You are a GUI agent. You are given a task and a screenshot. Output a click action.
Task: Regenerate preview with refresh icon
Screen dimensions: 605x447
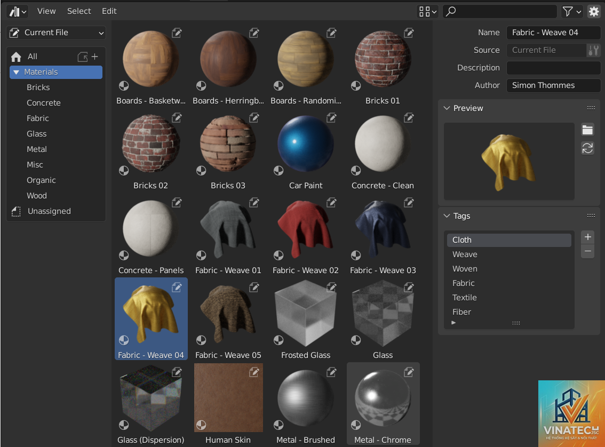[x=587, y=148]
